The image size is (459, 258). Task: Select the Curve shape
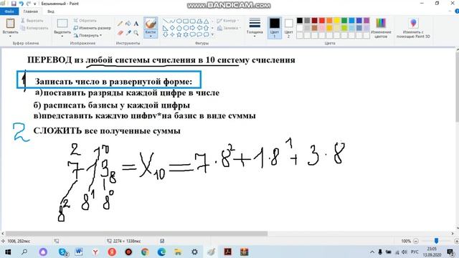(x=172, y=21)
